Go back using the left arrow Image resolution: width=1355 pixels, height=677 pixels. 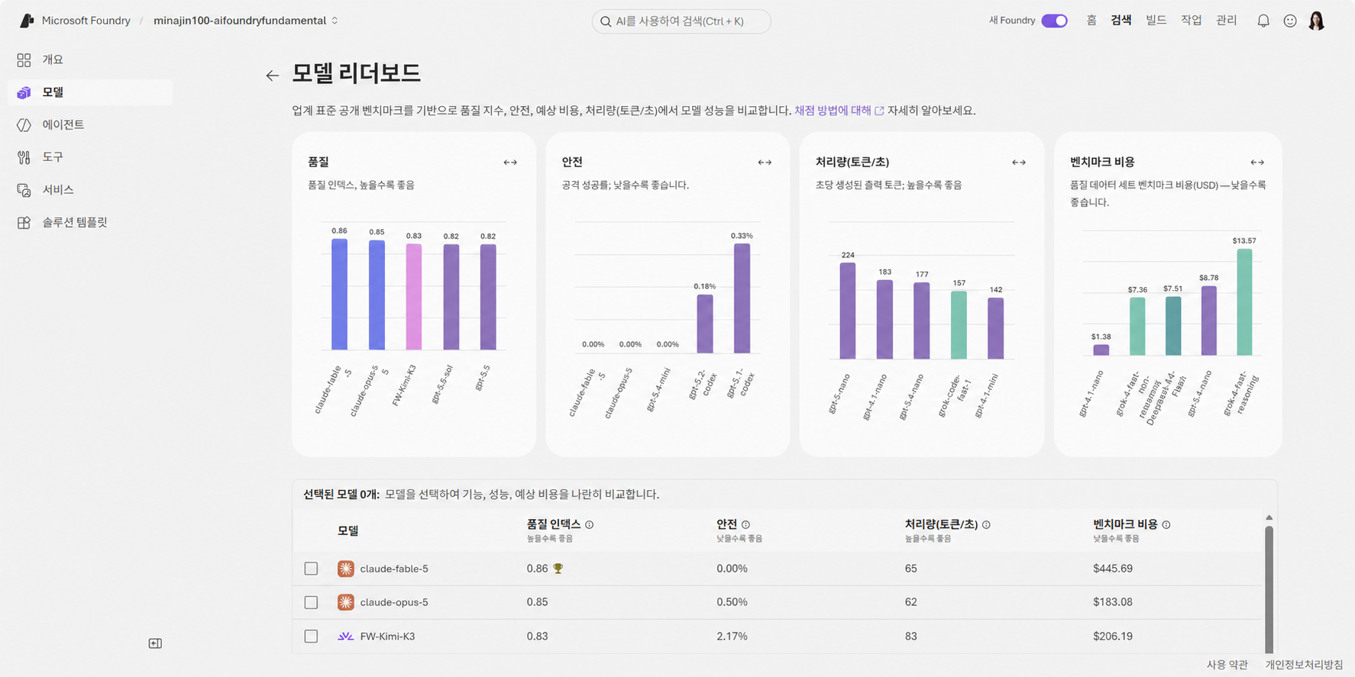pyautogui.click(x=272, y=75)
